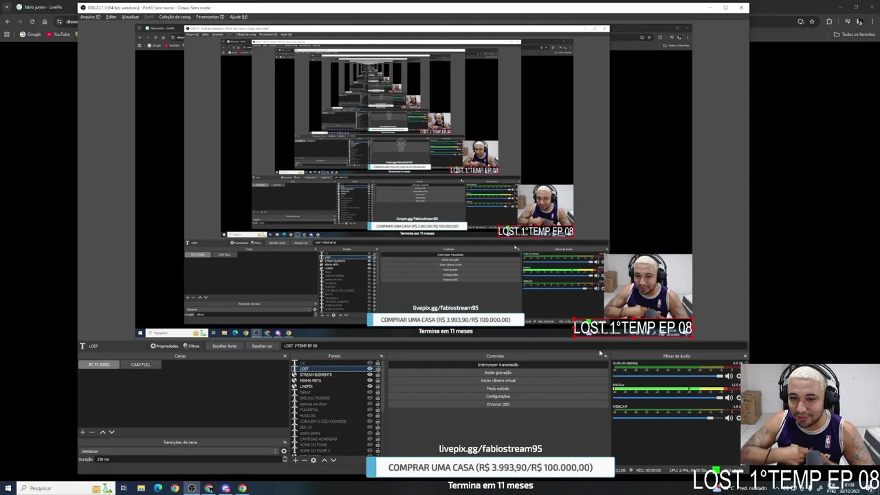Toggle the lock on LIVEPIX source
The height and width of the screenshot is (495, 880).
tap(377, 386)
